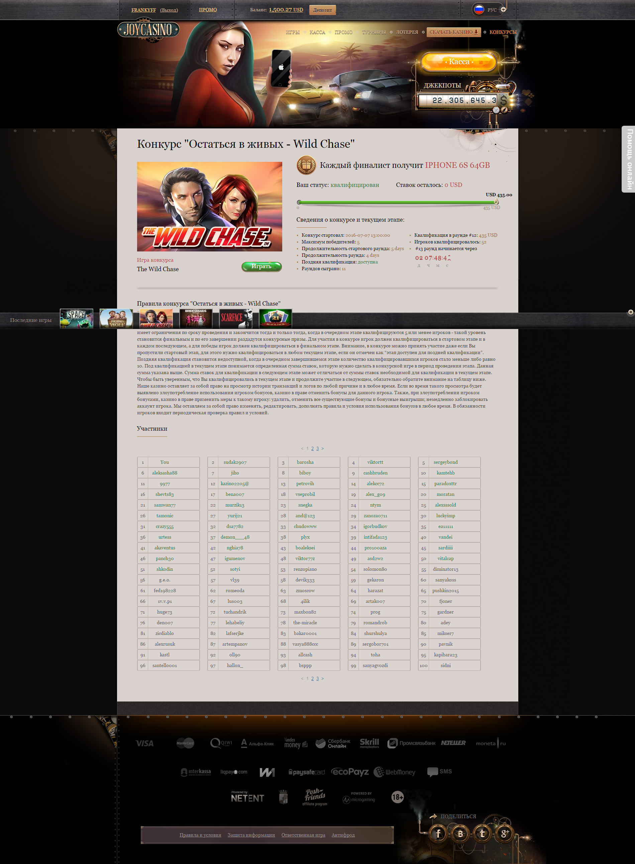
Task: Click the SMS payment icon
Action: (439, 771)
